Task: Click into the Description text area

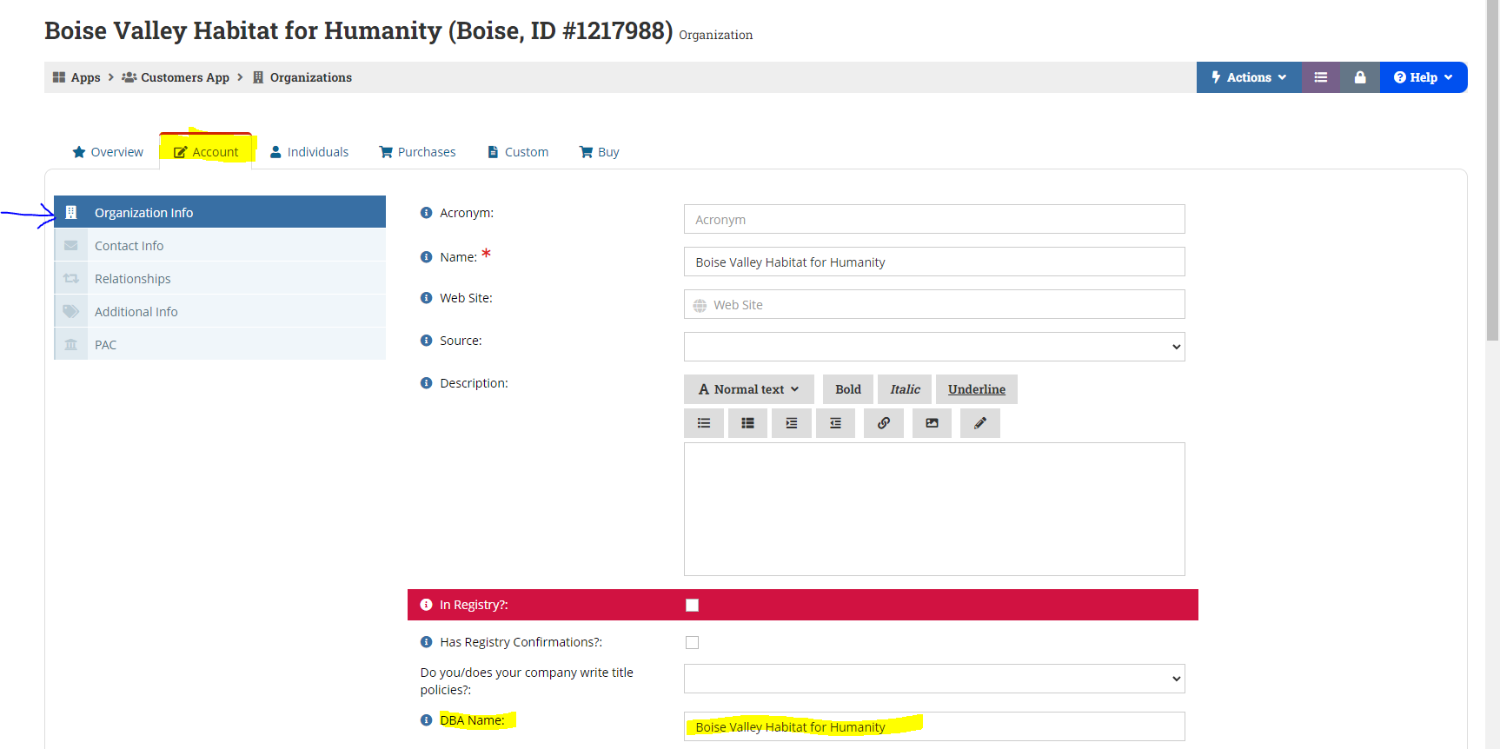Action: pos(934,509)
